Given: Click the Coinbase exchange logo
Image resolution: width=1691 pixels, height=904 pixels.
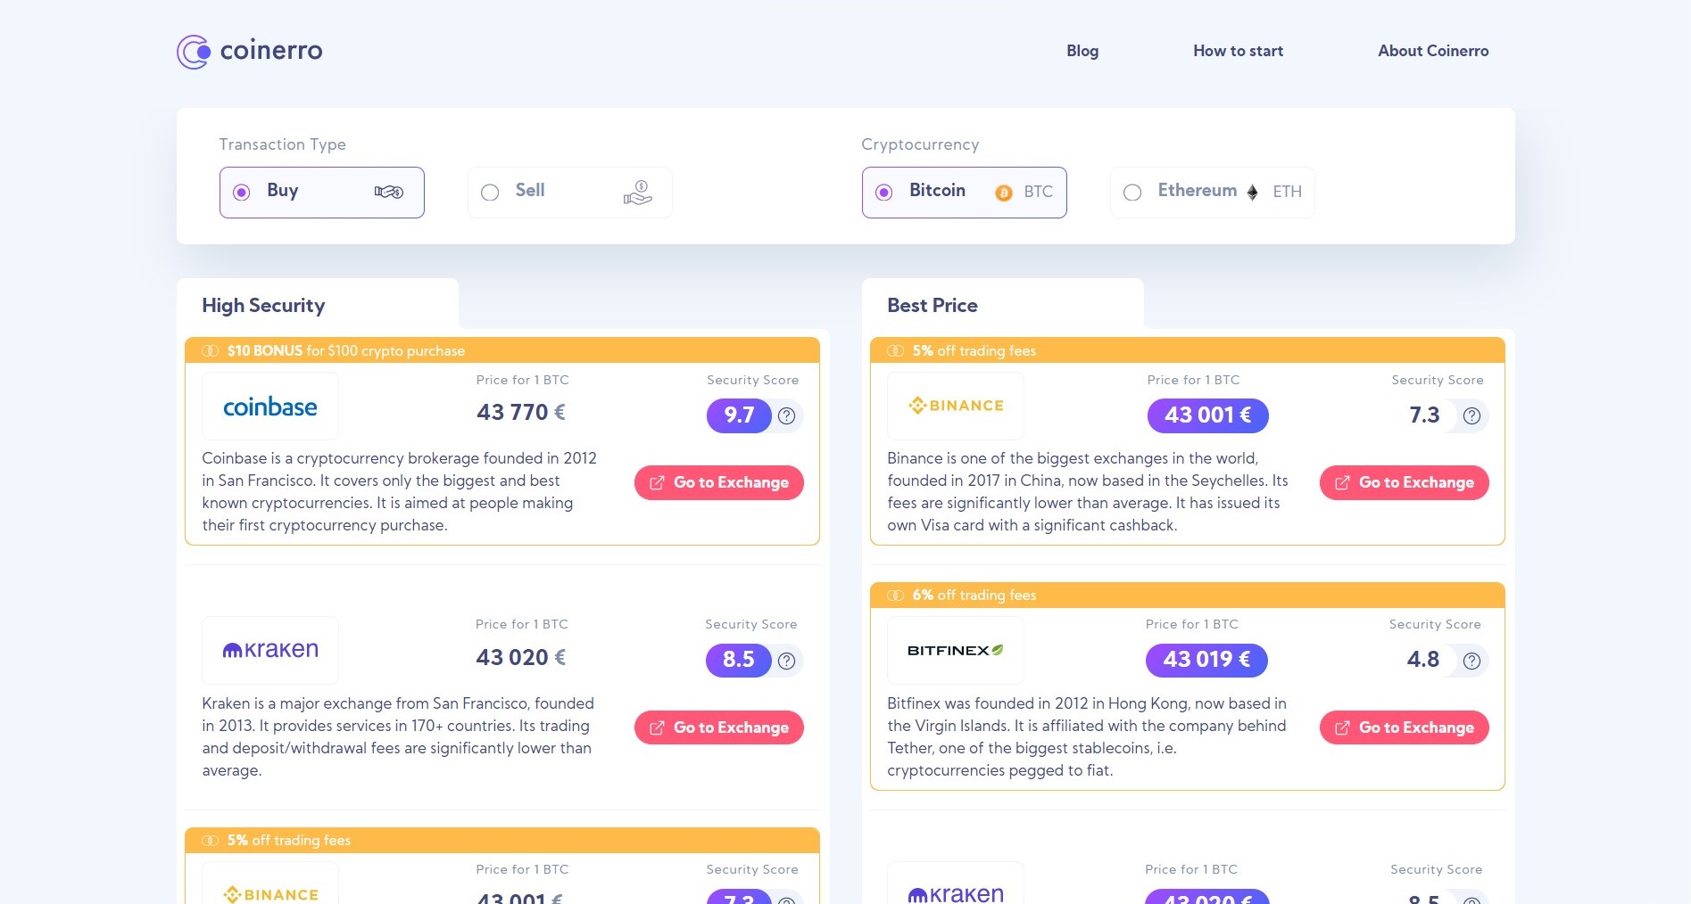Looking at the screenshot, I should tap(270, 407).
